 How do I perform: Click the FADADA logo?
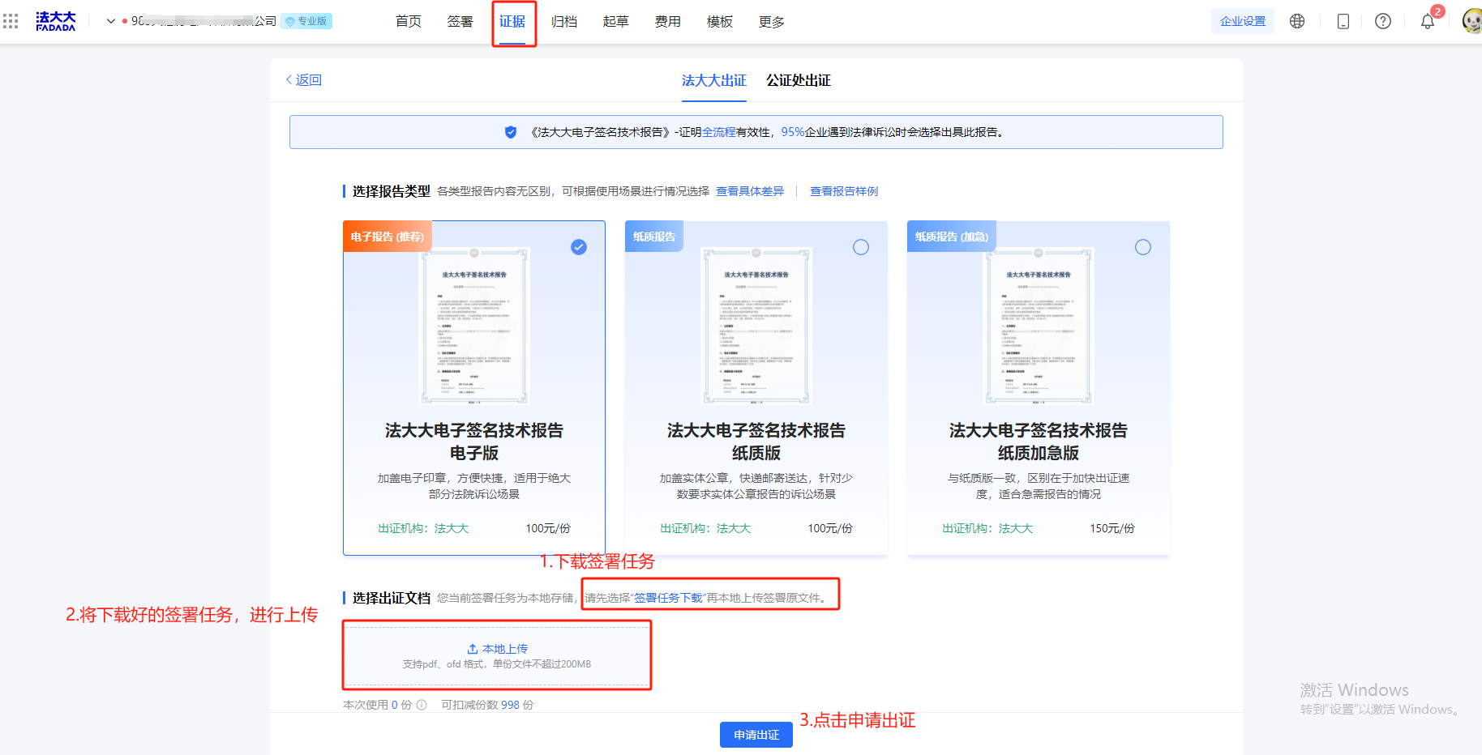(x=55, y=21)
